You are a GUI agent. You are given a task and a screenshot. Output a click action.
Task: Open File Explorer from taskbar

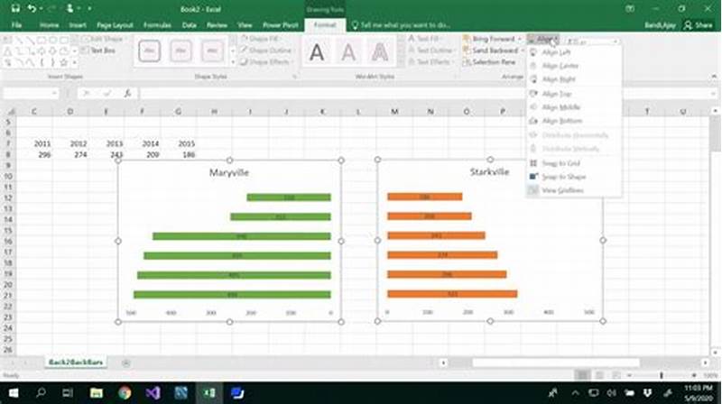(97, 393)
